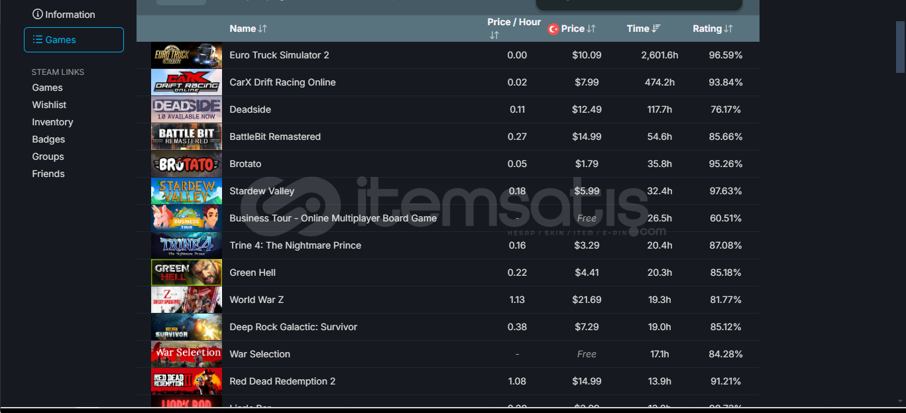The width and height of the screenshot is (906, 413).
Task: Click the 91.21% rating cell
Action: (726, 381)
